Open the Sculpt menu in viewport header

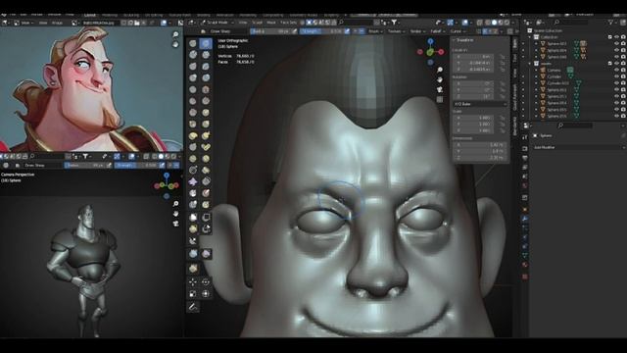[257, 23]
